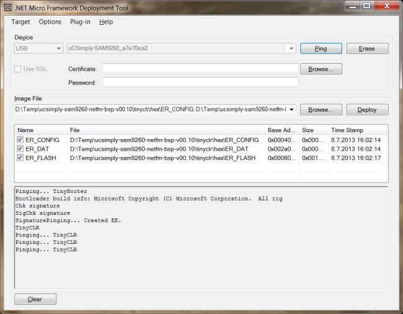Click the Ping button

(321, 48)
